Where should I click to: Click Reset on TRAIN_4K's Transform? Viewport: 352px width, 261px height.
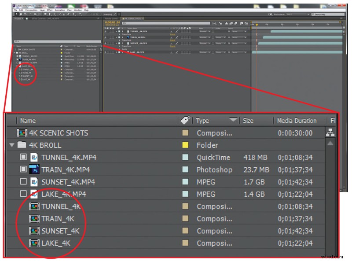click(172, 40)
